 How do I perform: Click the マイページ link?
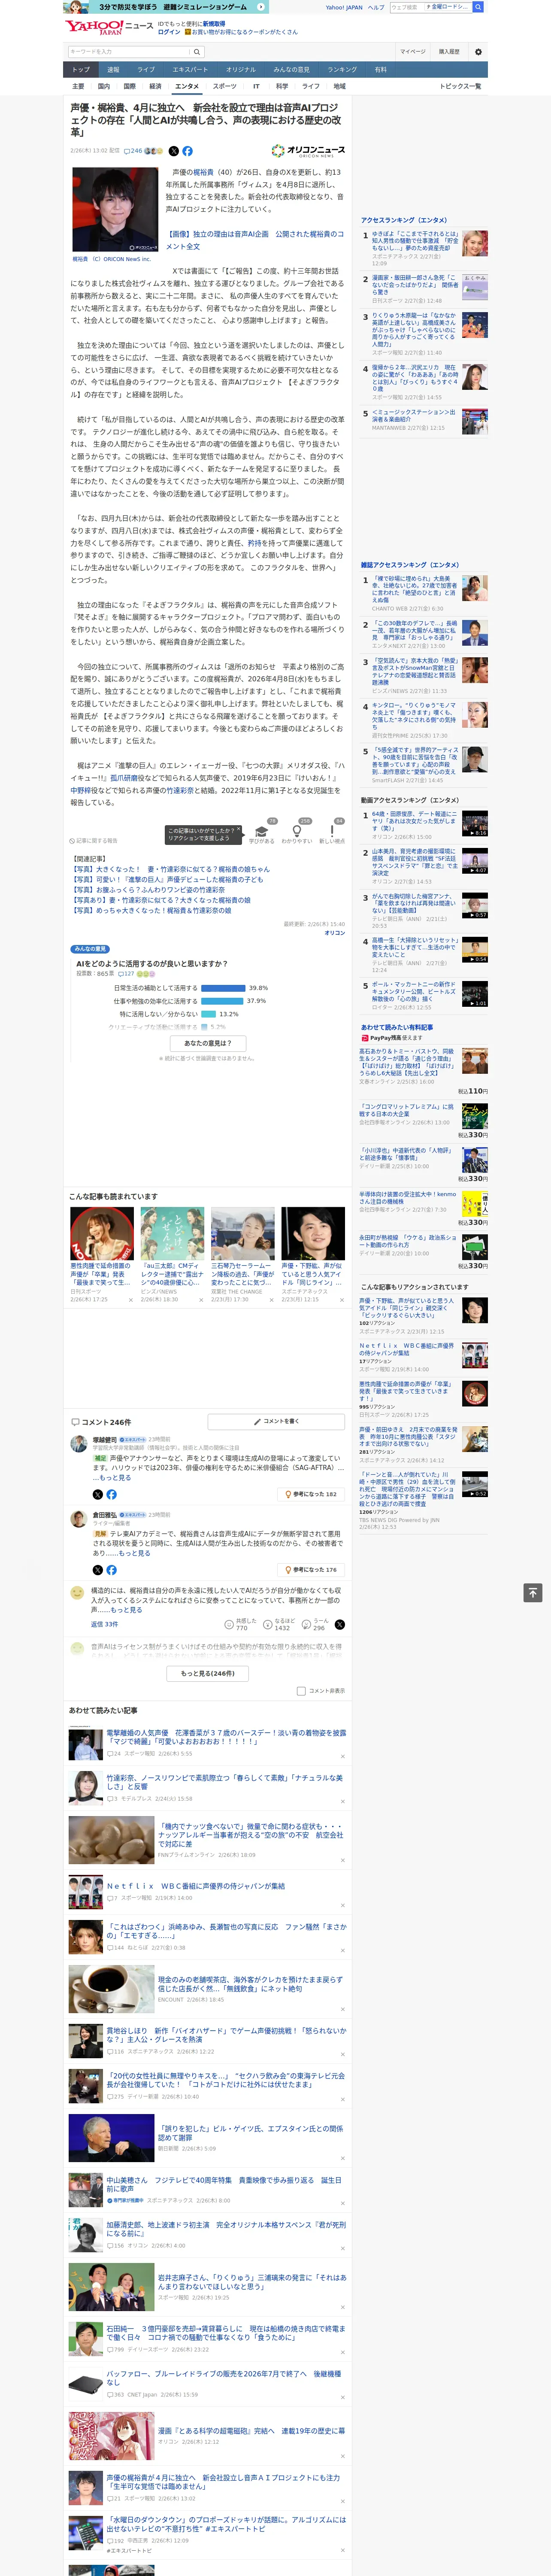(x=412, y=52)
